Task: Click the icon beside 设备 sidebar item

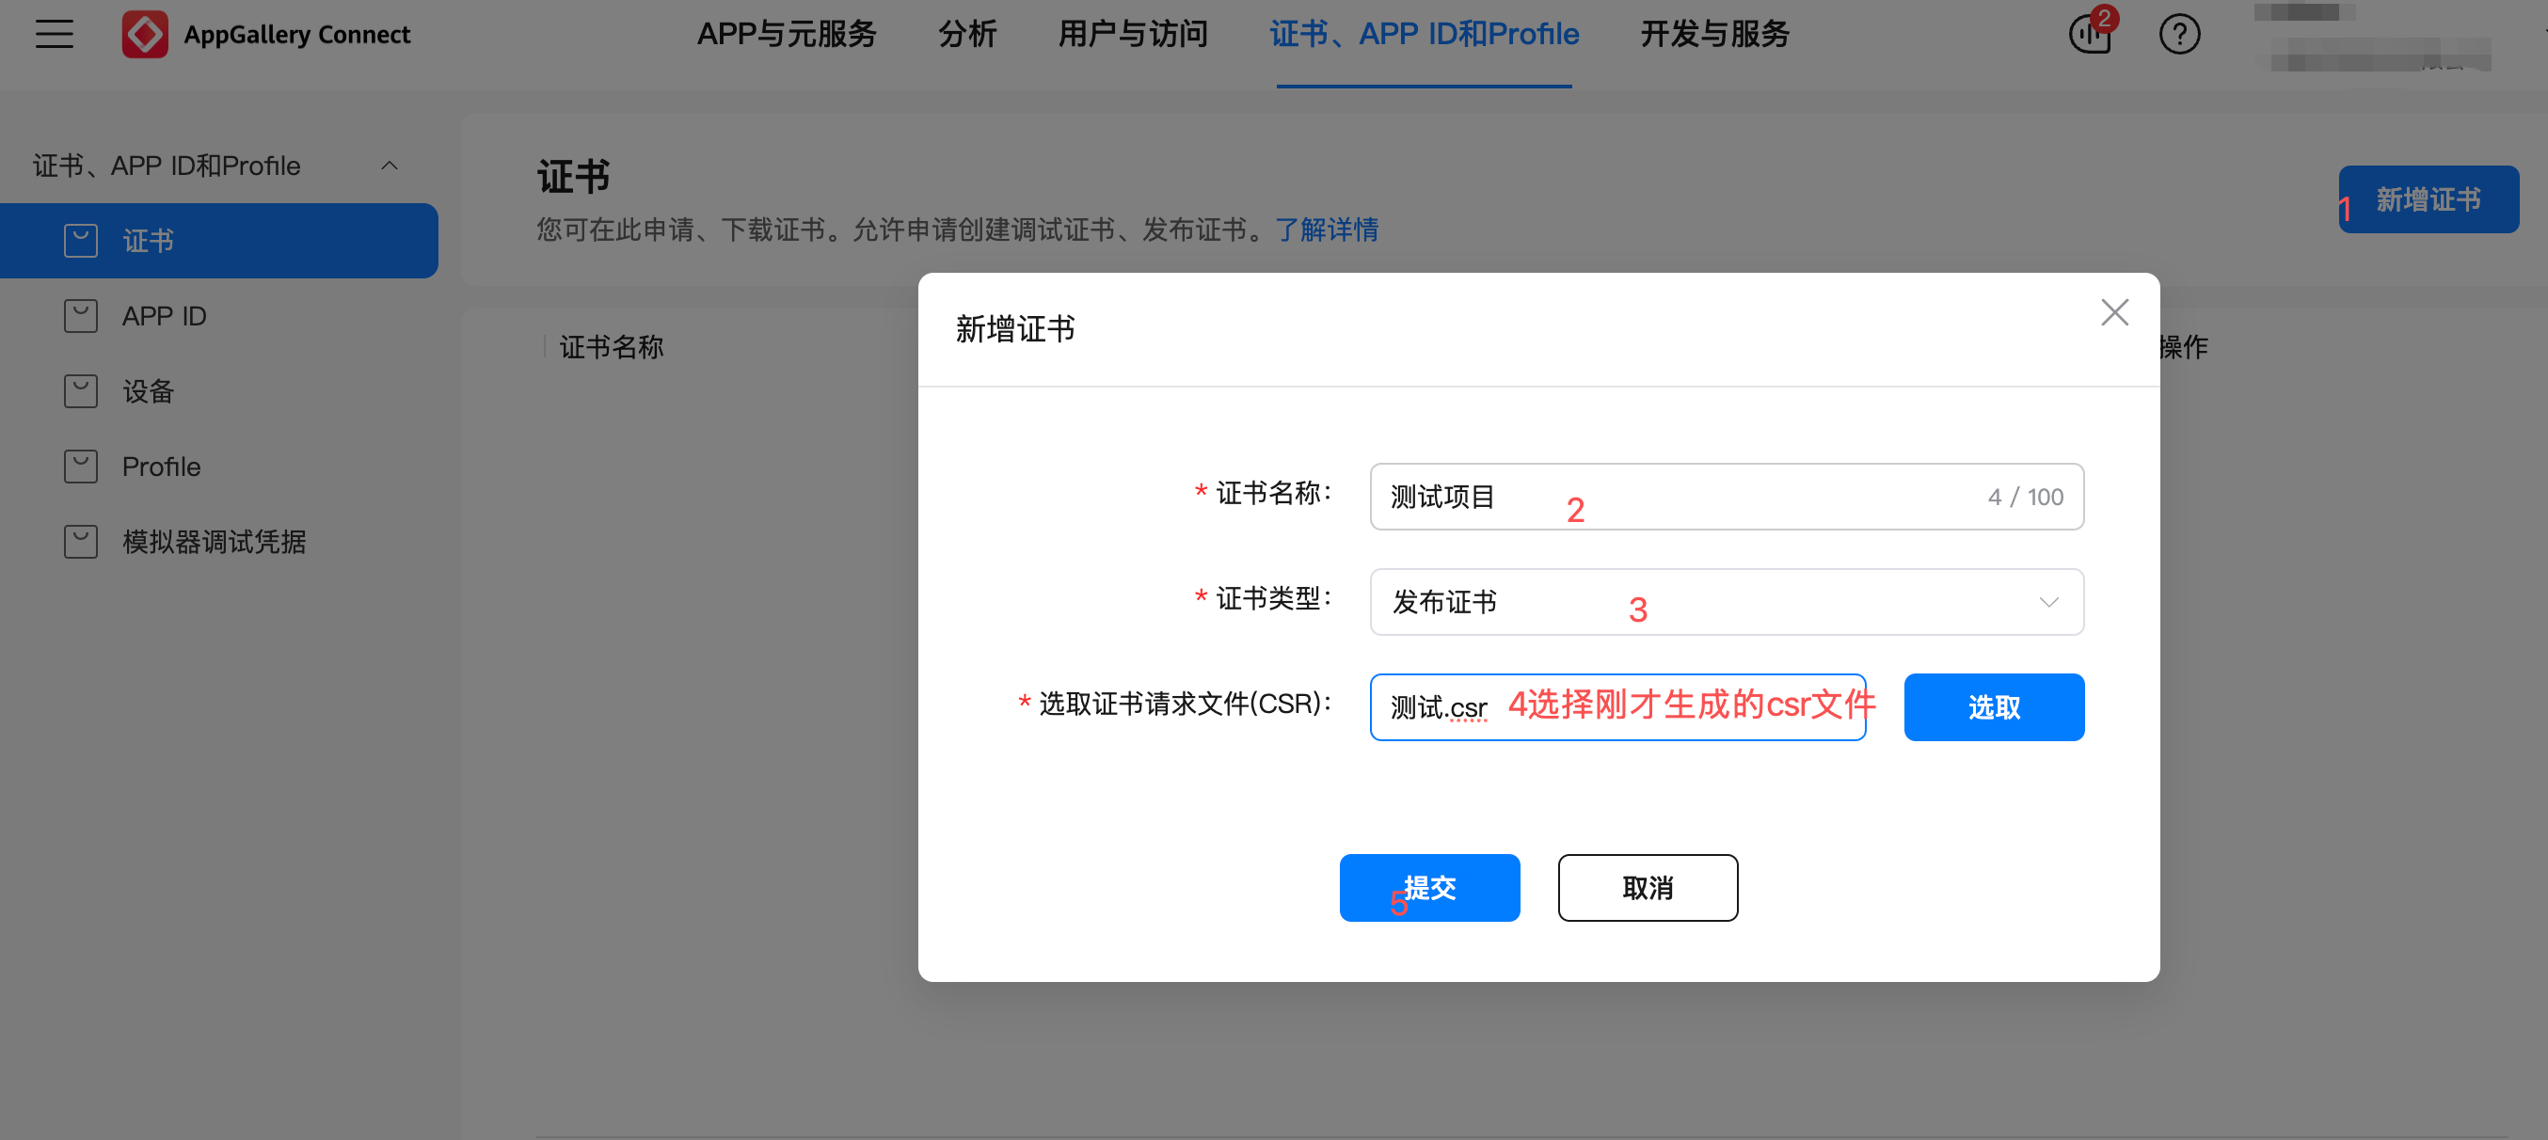Action: point(80,391)
